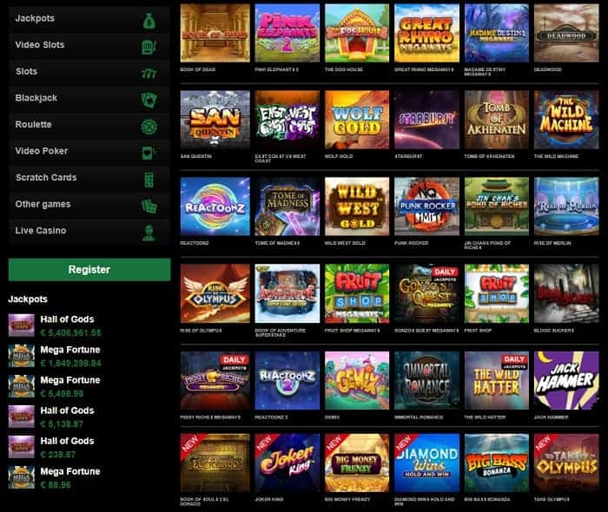Click the Video Poker card icon

click(x=149, y=153)
